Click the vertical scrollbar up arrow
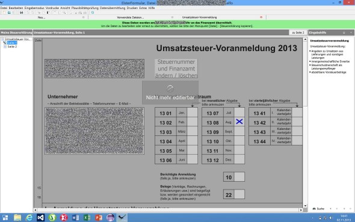This screenshot has width=355, height=222. point(305,40)
